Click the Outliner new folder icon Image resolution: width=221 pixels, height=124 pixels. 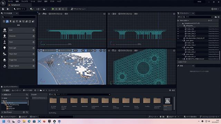pyautogui.click(x=215, y=17)
